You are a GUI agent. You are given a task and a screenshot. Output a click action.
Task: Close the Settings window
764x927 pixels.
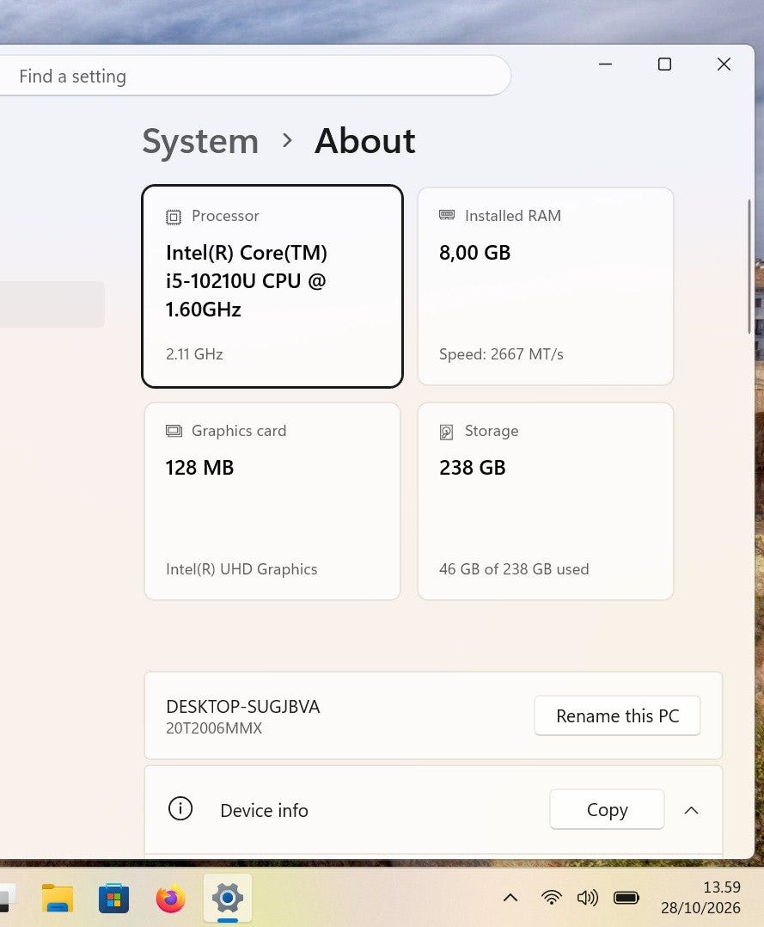pos(724,64)
